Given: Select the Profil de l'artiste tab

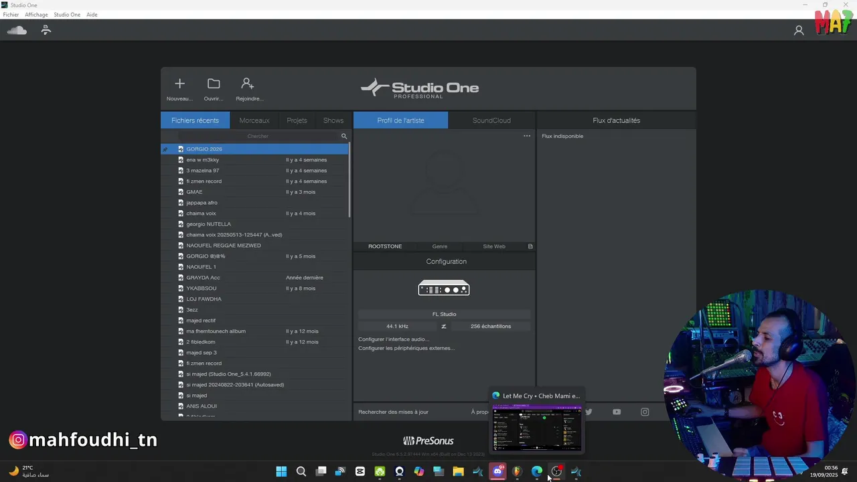Looking at the screenshot, I should (400, 120).
